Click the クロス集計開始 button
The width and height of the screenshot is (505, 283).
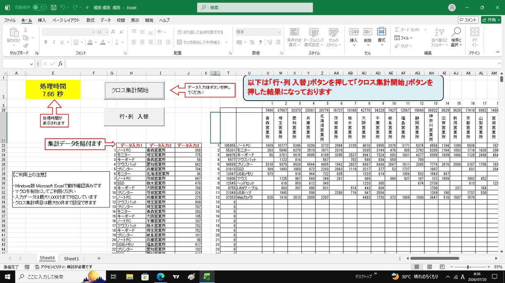pyautogui.click(x=134, y=90)
